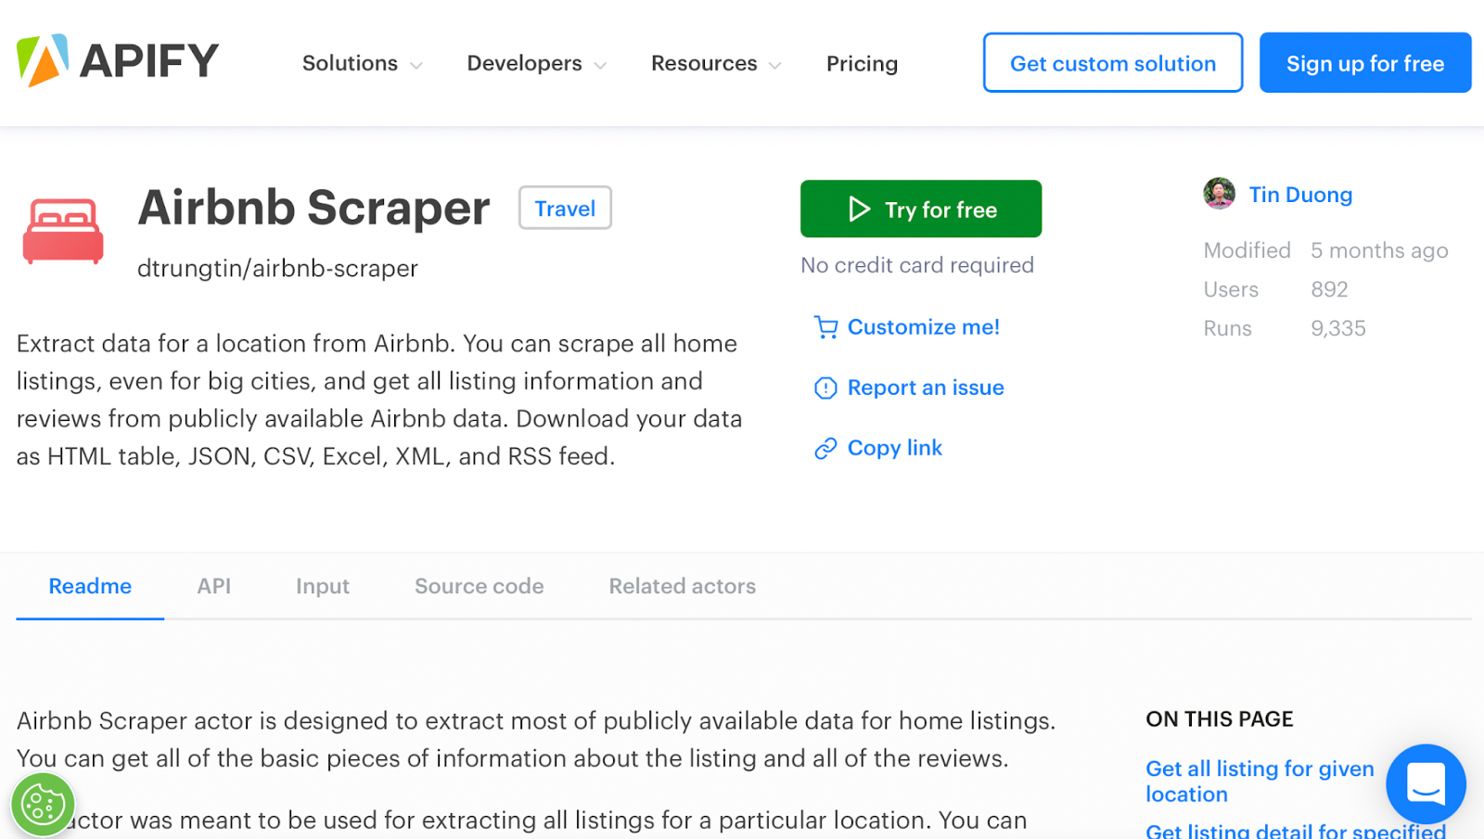The width and height of the screenshot is (1484, 839).
Task: Click the Airbnb Scraper heading
Action: (313, 207)
